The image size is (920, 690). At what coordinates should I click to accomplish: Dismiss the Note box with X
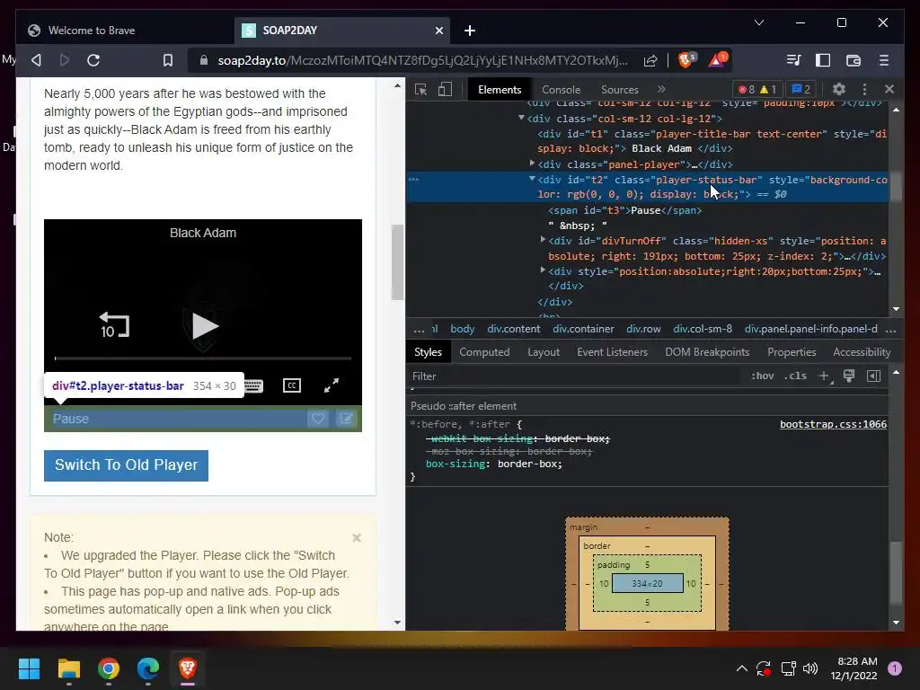point(356,538)
